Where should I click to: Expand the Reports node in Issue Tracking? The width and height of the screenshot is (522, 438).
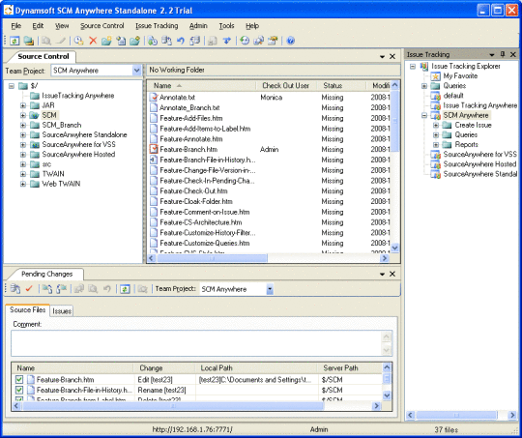(x=436, y=145)
